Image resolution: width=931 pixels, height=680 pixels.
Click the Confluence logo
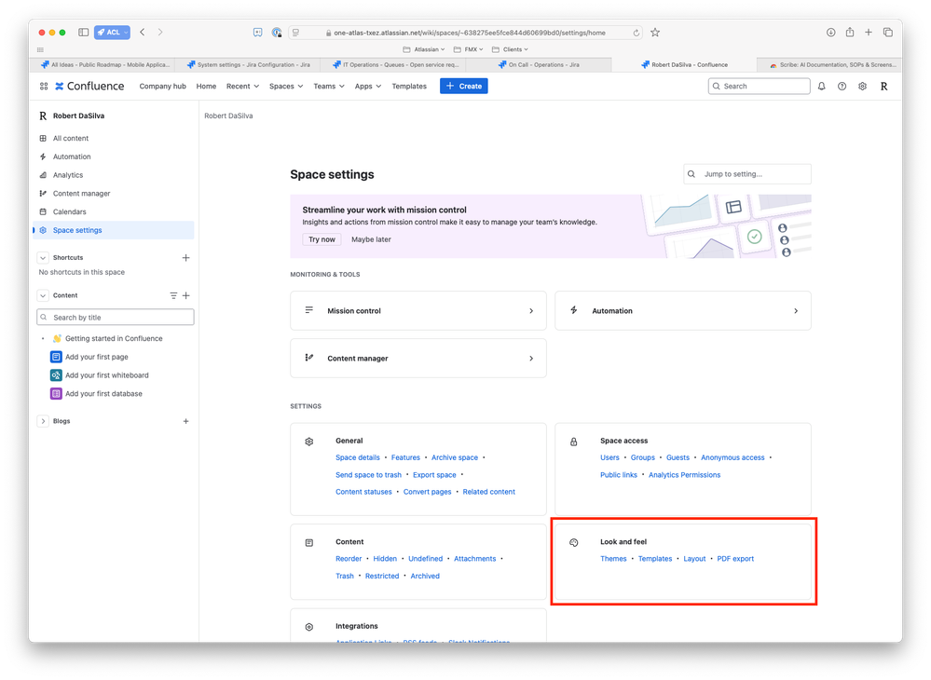point(89,86)
